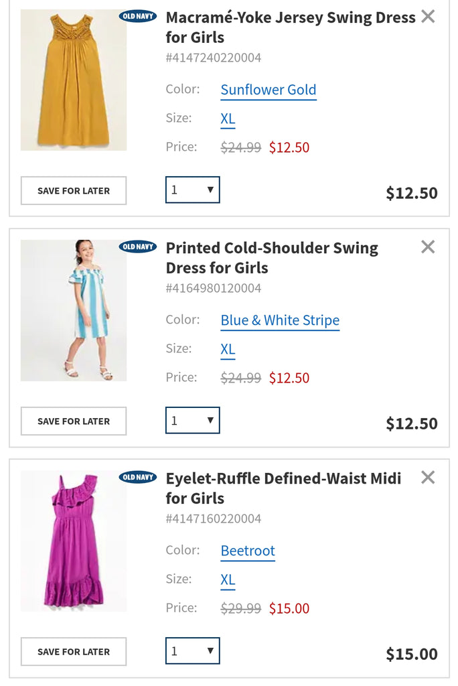The height and width of the screenshot is (686, 458).
Task: Open quantity dropdown for Blue & White Stripe dress
Action: pyautogui.click(x=192, y=421)
